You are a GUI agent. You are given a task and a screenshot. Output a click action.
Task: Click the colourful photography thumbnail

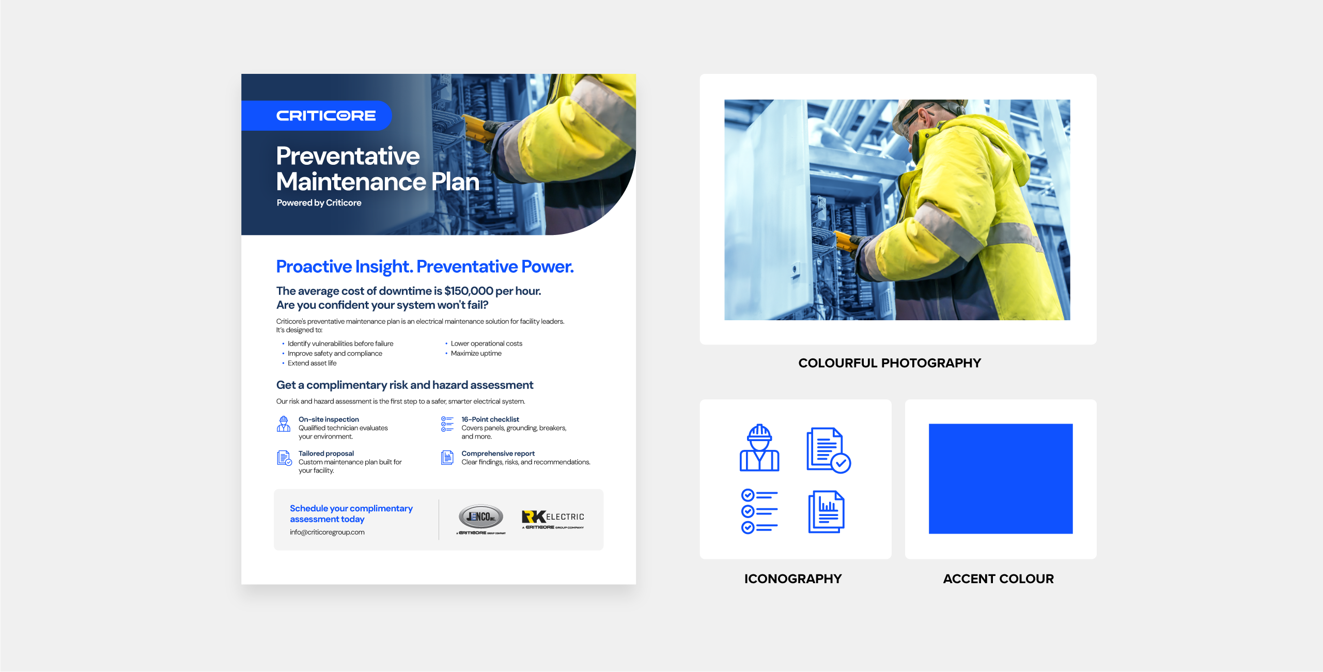point(897,210)
